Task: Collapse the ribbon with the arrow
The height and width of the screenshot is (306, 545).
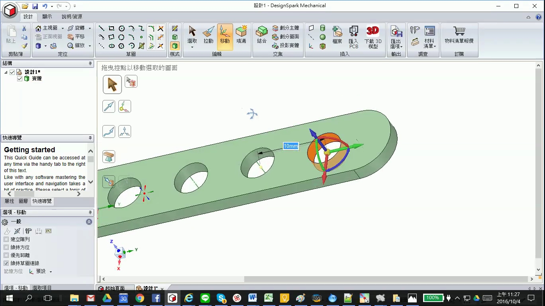Action: [x=528, y=17]
